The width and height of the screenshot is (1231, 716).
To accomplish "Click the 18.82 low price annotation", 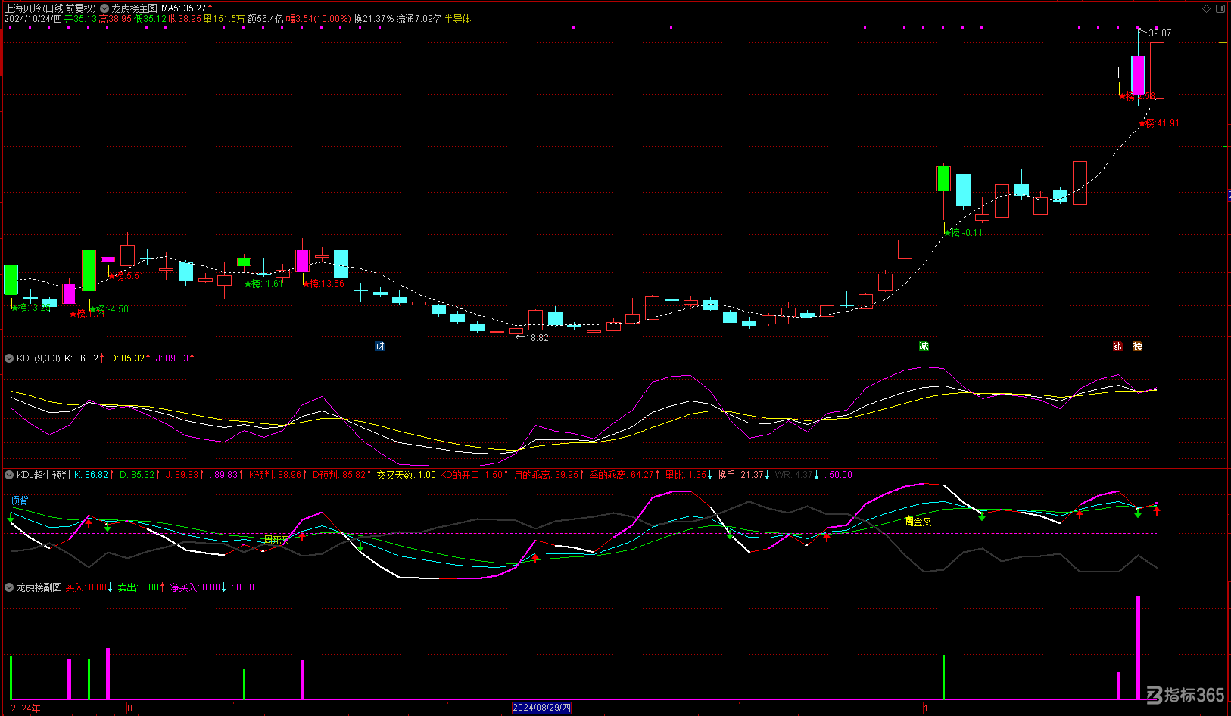I will [x=537, y=338].
